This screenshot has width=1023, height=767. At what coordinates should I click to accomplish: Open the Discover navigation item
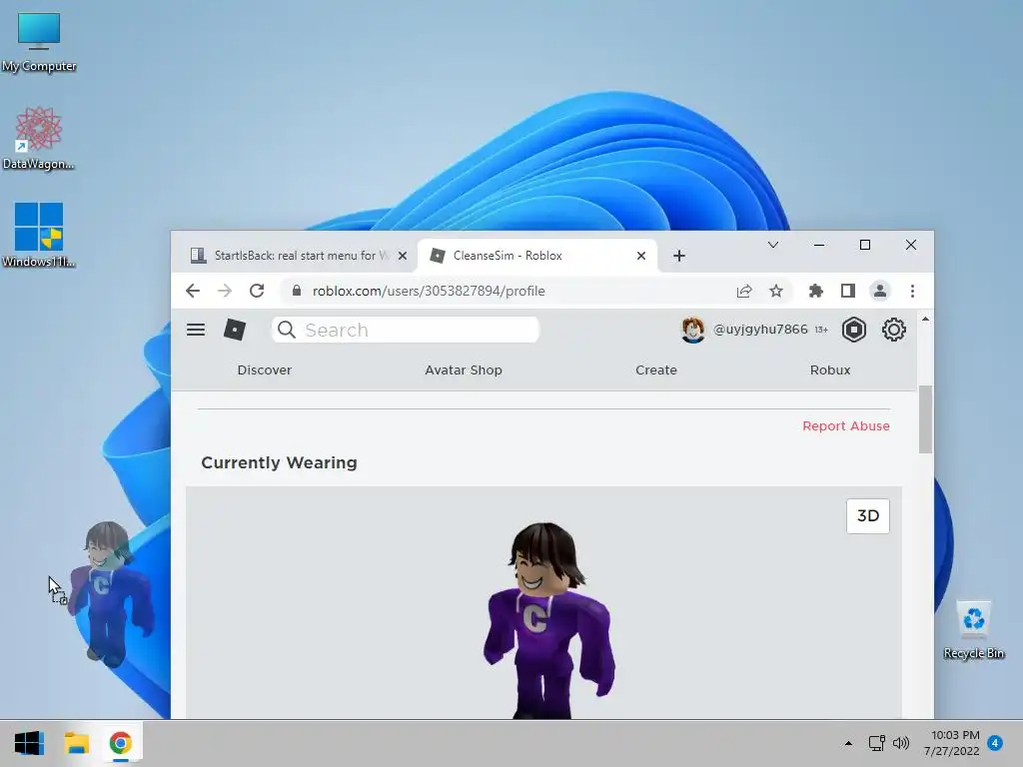(x=264, y=370)
